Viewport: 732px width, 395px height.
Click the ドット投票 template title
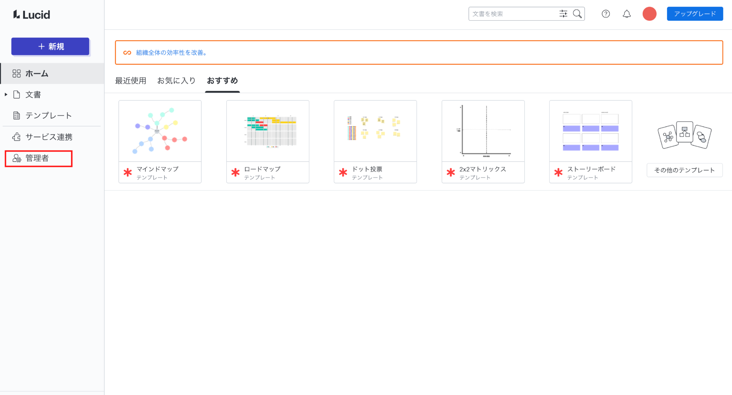point(367,169)
